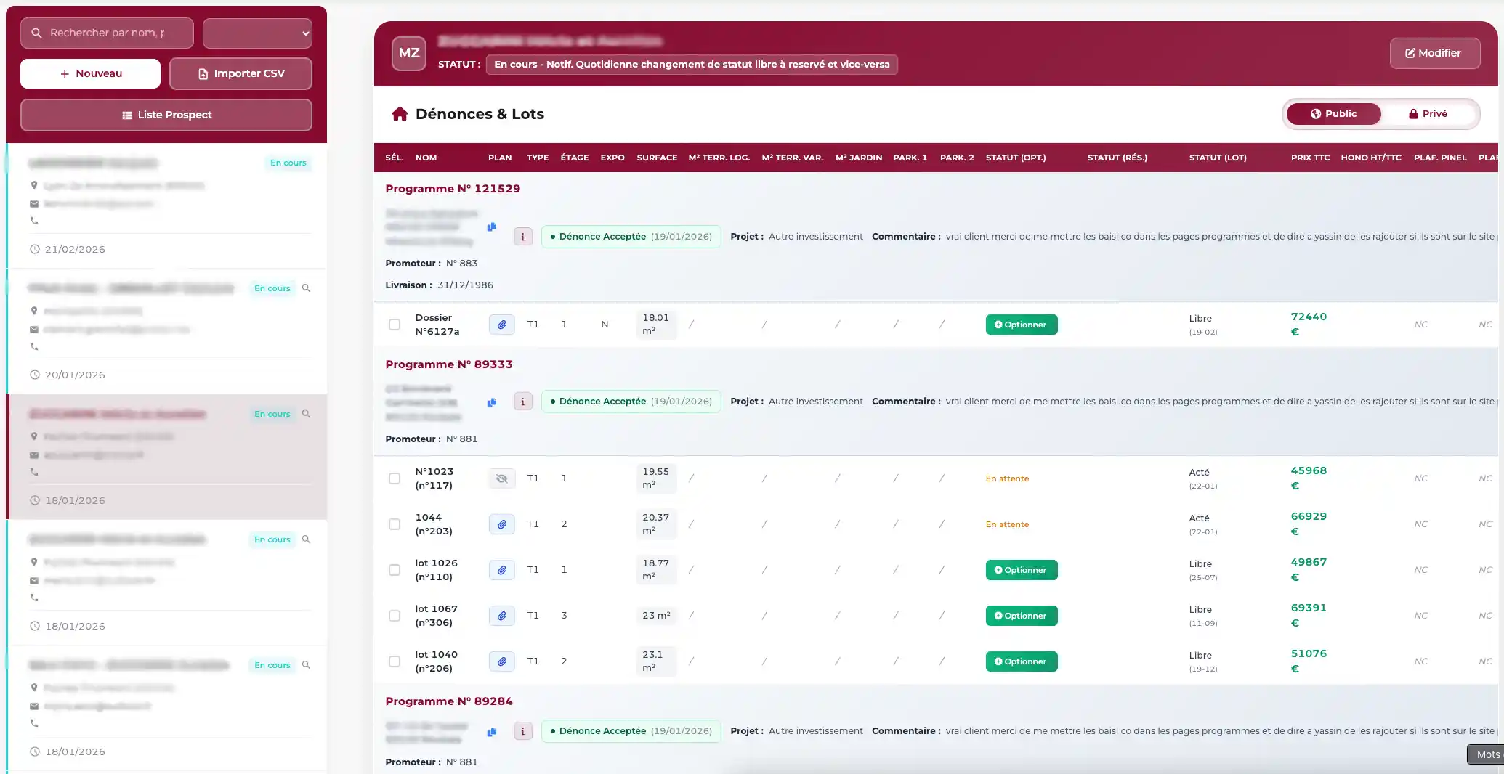Check the box for Dossier N°6127a

(x=395, y=325)
